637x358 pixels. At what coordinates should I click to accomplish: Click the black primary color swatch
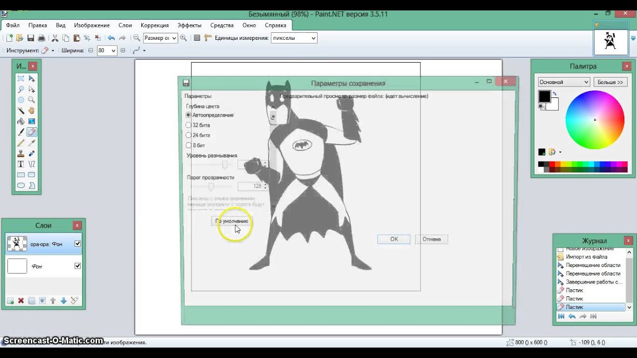(x=544, y=96)
